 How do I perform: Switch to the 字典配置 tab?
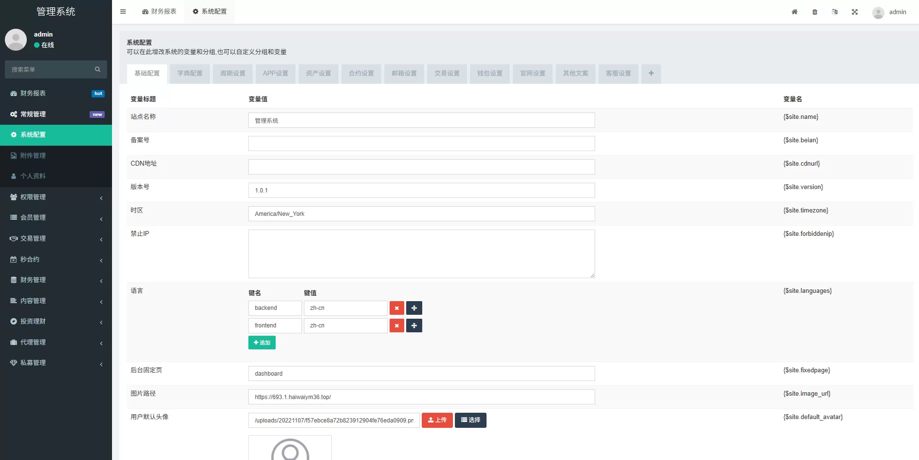coord(189,74)
